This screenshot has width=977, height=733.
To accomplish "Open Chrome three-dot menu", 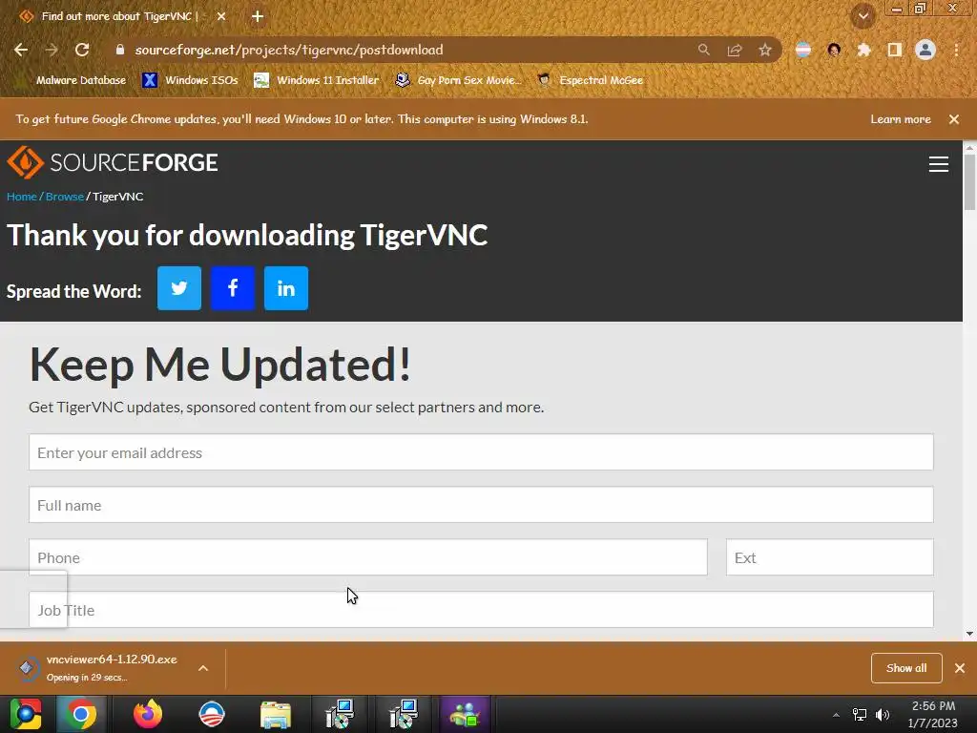I will point(956,50).
